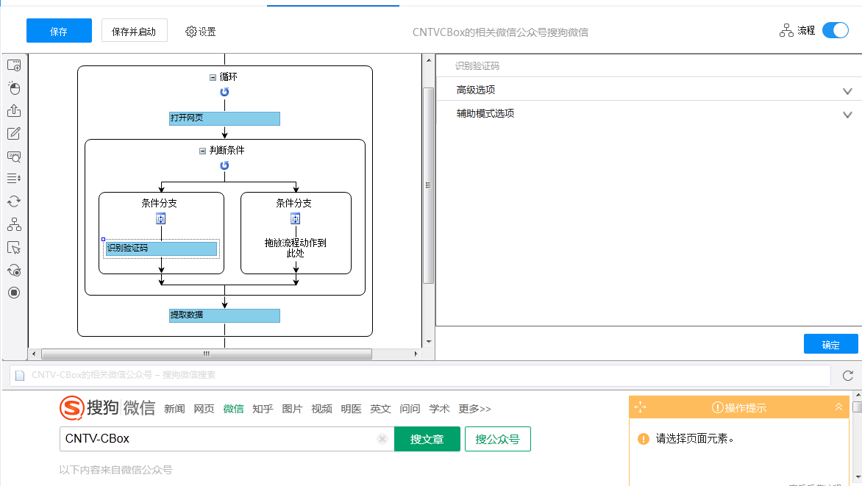
Task: Click the settings gear icon
Action: tap(190, 32)
